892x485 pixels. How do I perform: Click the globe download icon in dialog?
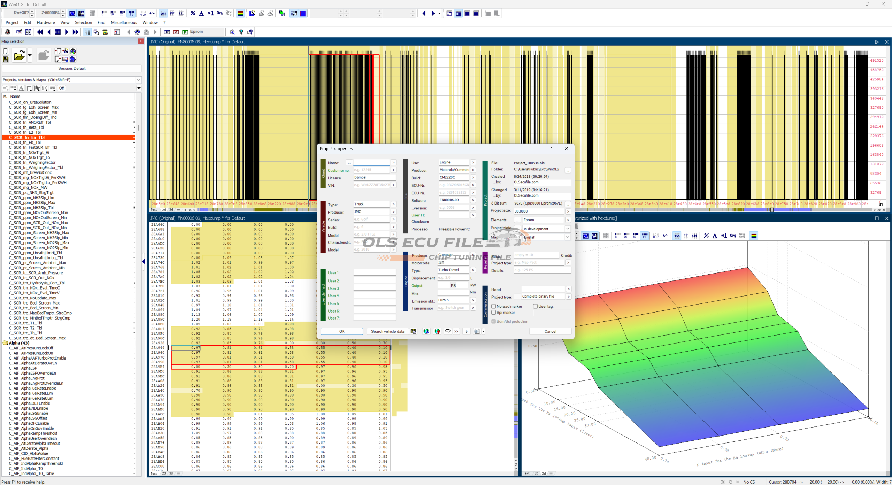point(426,331)
